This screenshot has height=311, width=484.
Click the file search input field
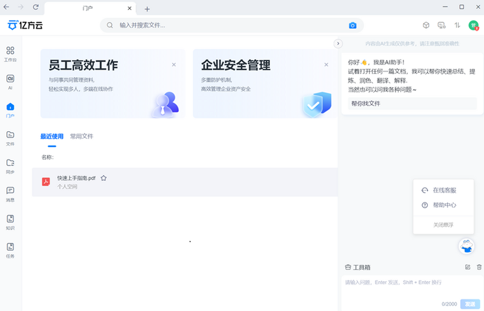pos(230,25)
